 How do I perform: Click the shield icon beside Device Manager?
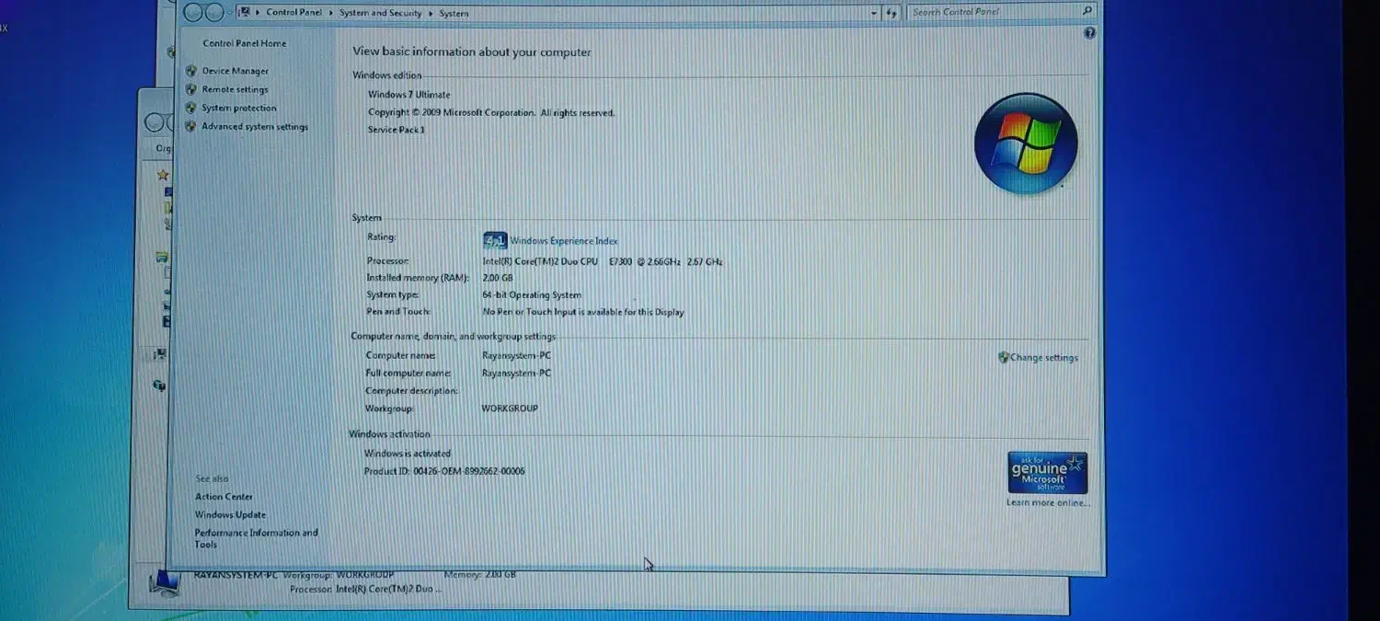[x=191, y=71]
